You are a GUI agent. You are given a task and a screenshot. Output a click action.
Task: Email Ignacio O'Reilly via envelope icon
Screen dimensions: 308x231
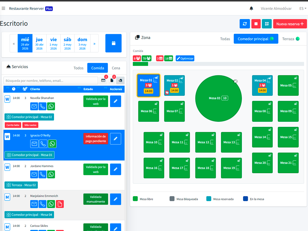coord(34,144)
